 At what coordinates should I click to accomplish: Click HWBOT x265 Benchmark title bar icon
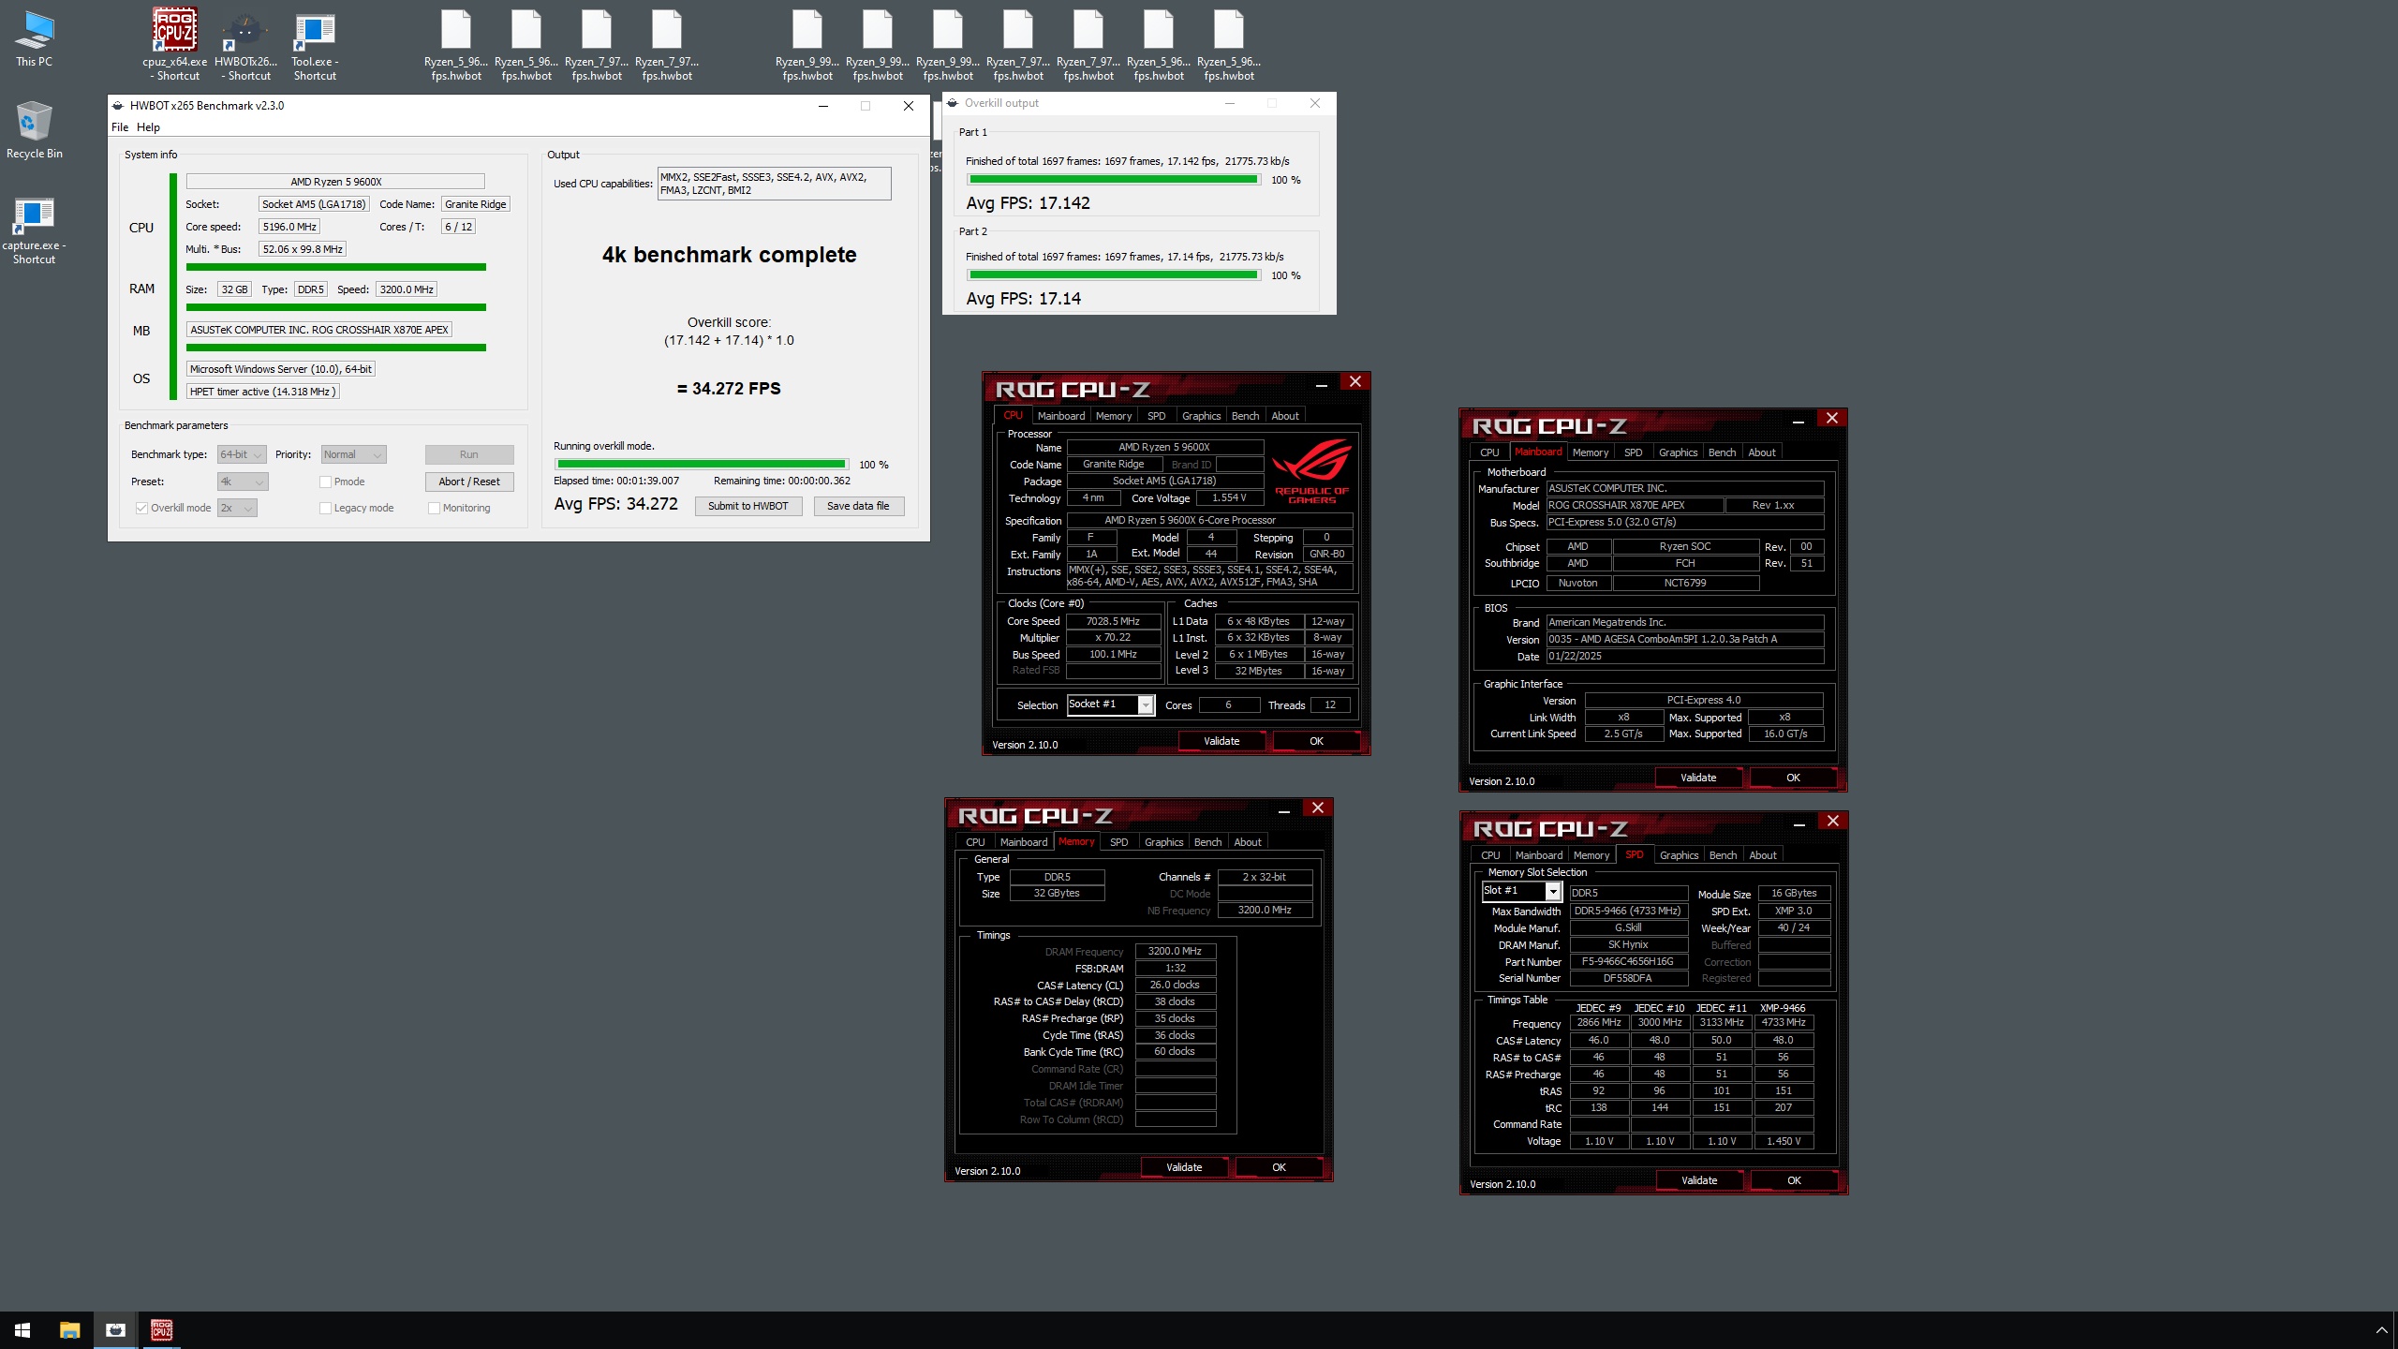pyautogui.click(x=119, y=106)
